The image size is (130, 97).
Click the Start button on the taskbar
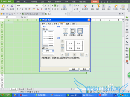[6, 95]
